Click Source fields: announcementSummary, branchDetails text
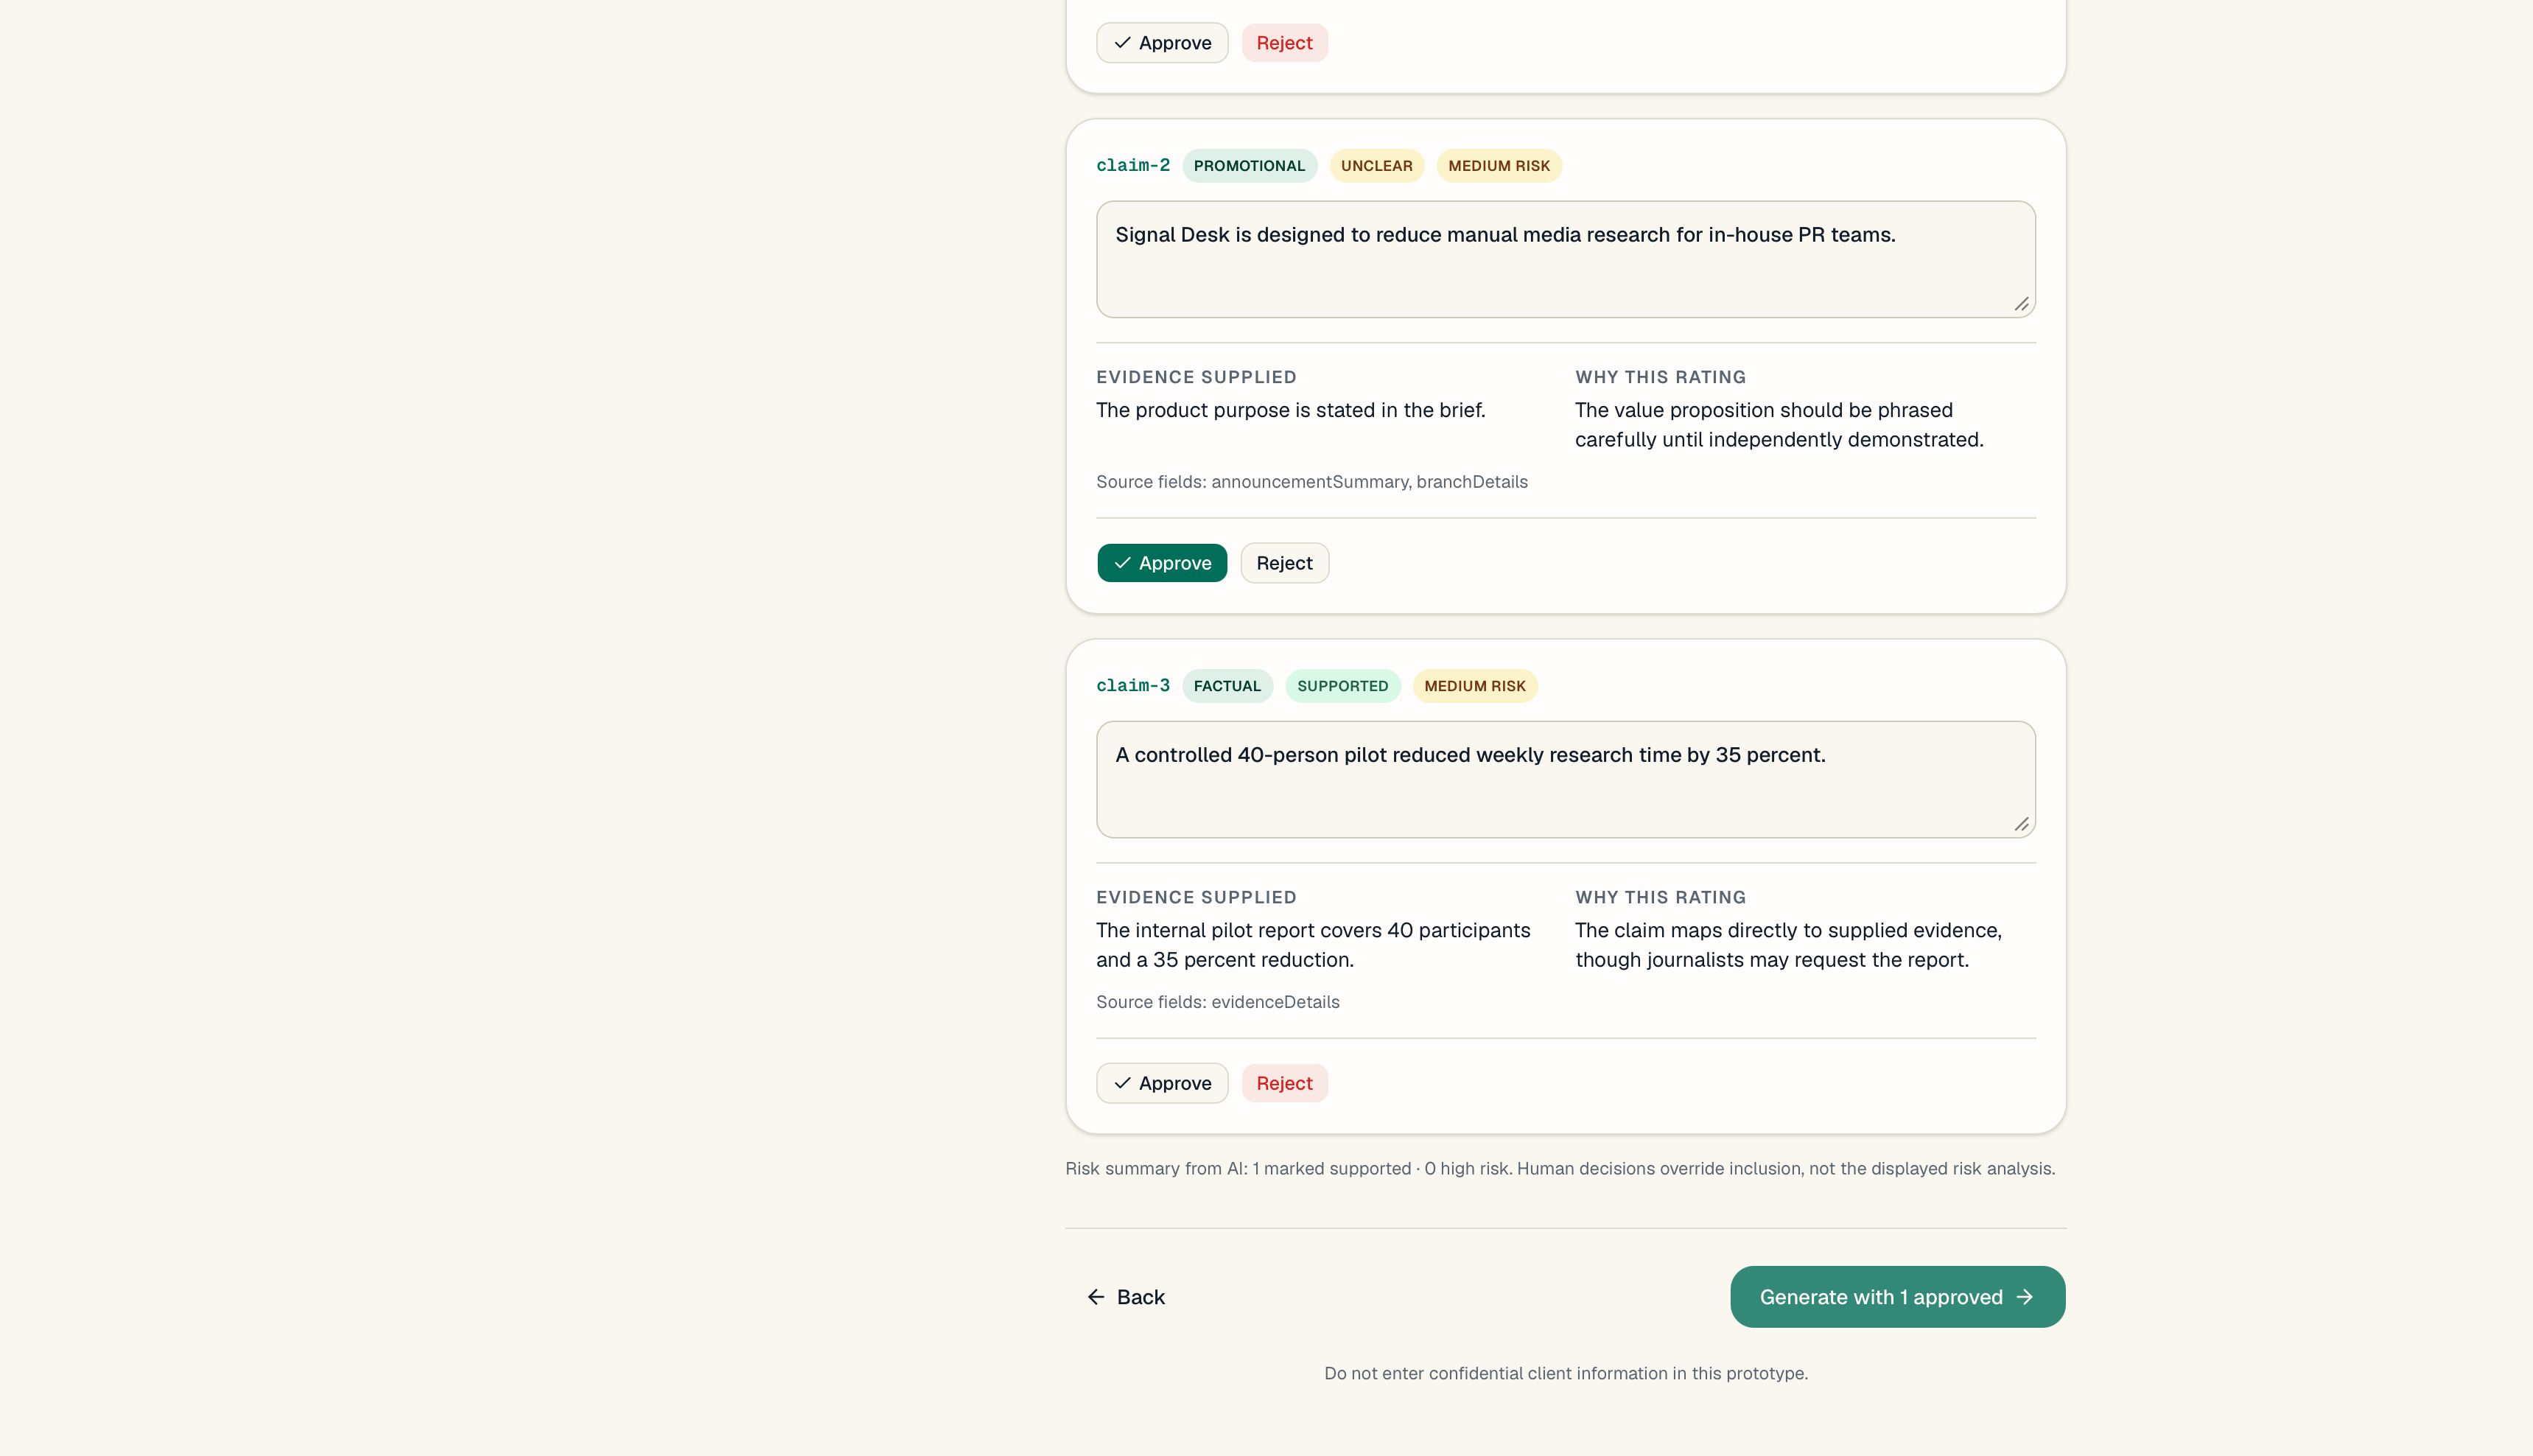 click(x=1311, y=482)
